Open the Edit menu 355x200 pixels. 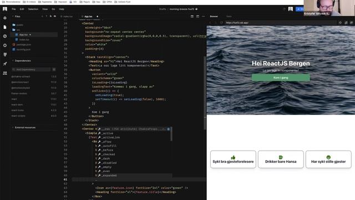point(22,9)
